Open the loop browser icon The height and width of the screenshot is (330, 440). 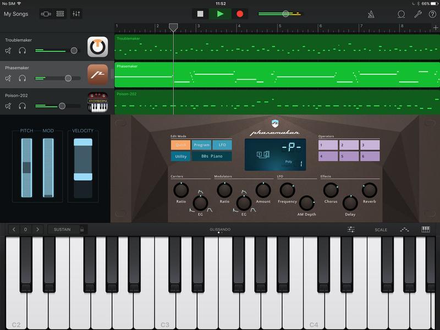(402, 14)
